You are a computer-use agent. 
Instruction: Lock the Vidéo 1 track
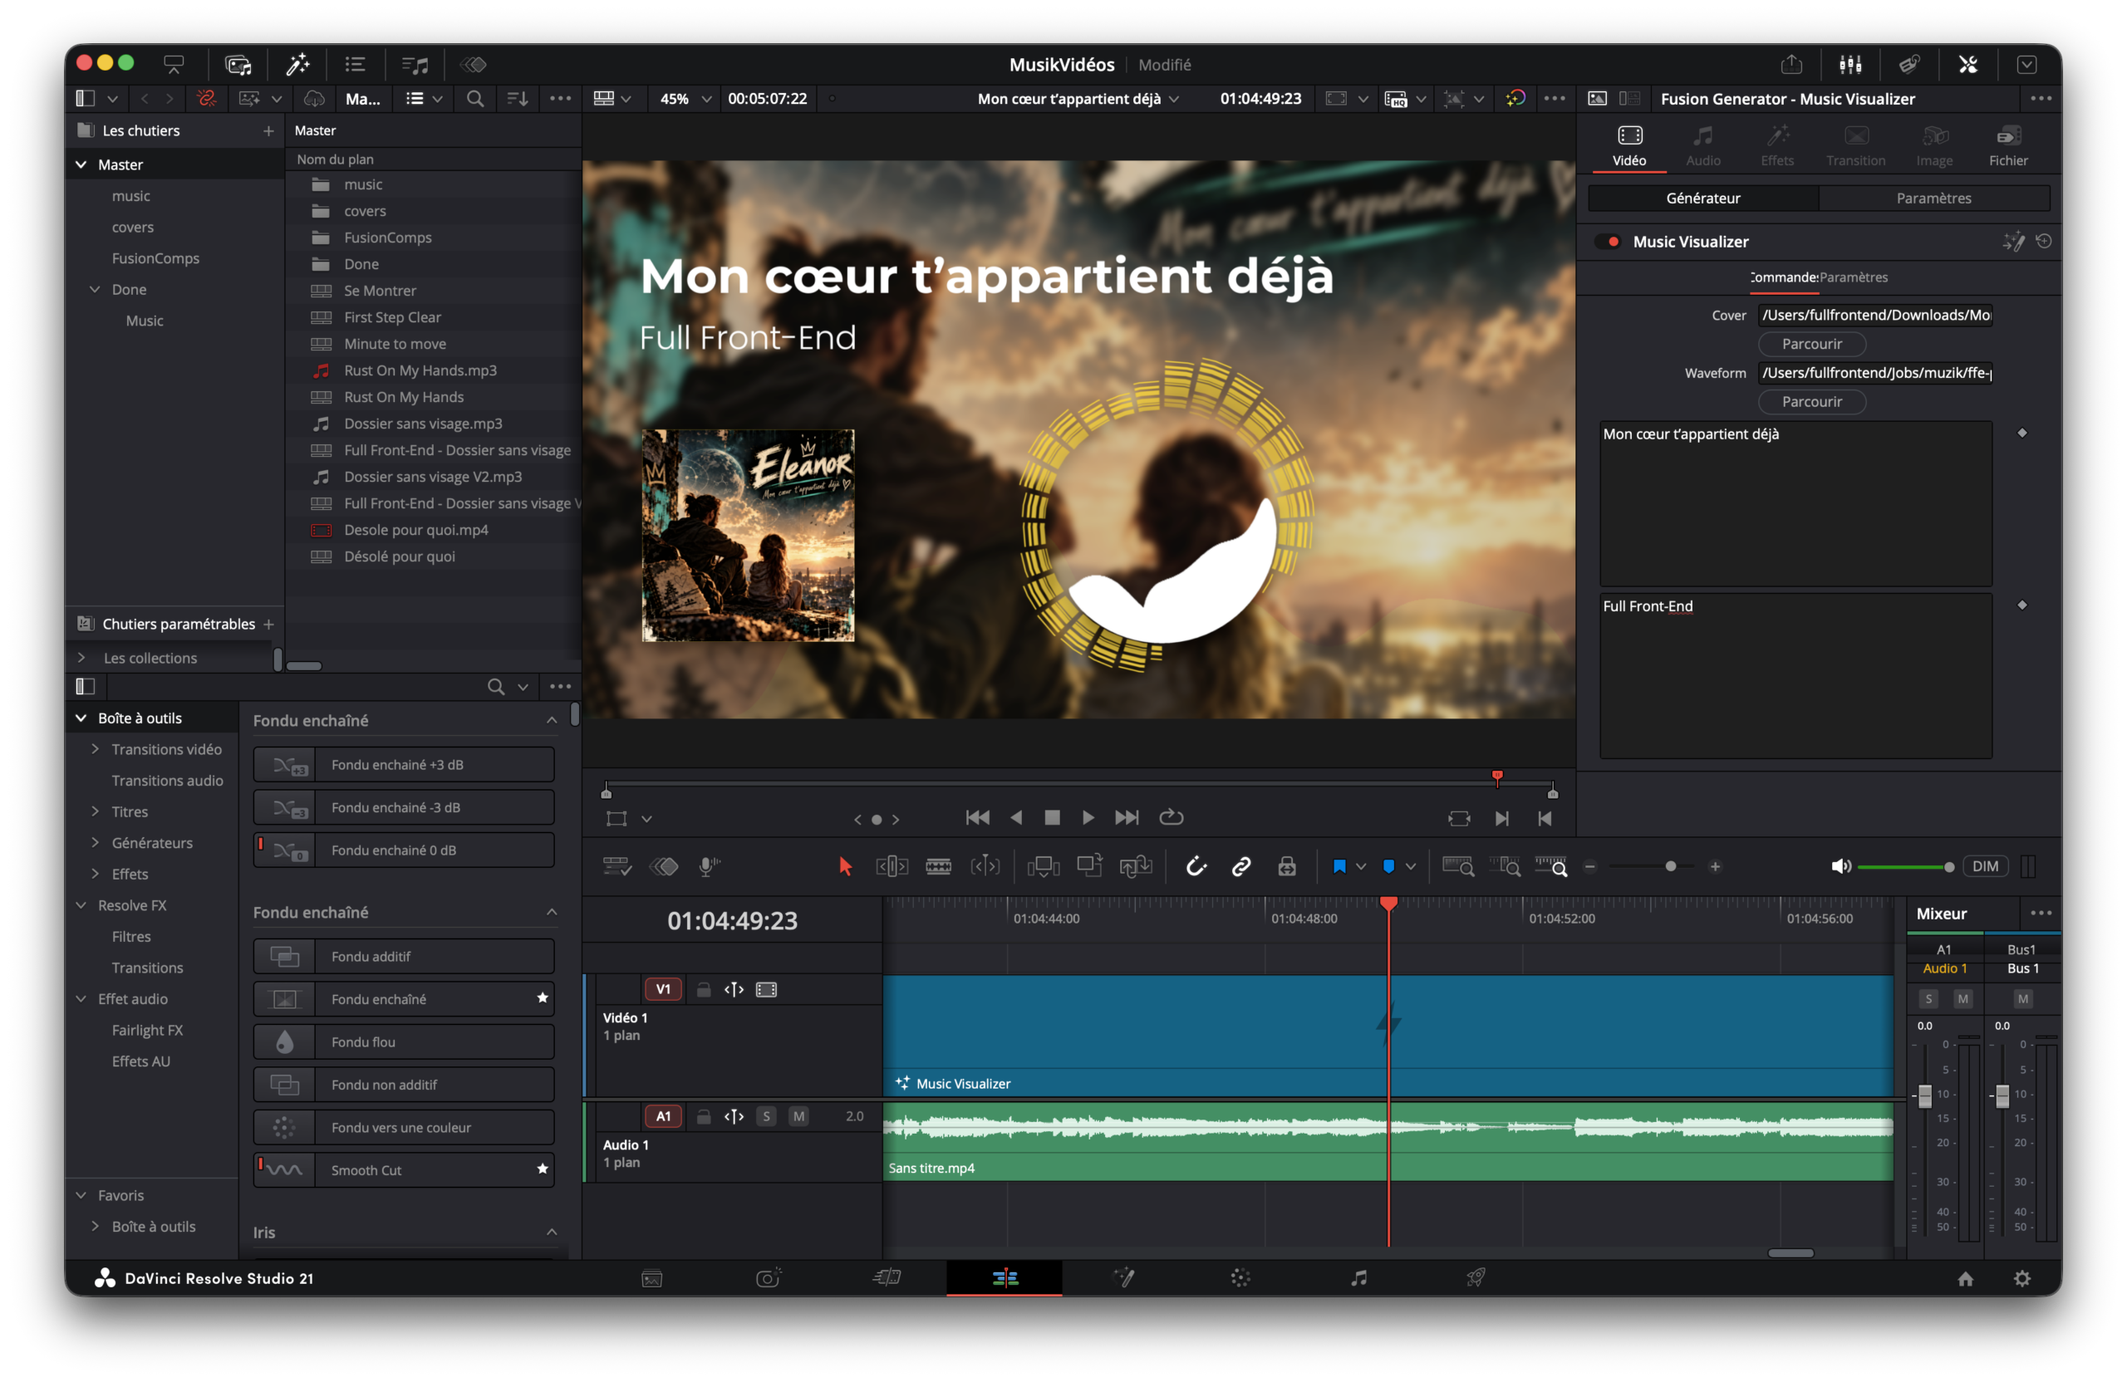pyautogui.click(x=704, y=989)
